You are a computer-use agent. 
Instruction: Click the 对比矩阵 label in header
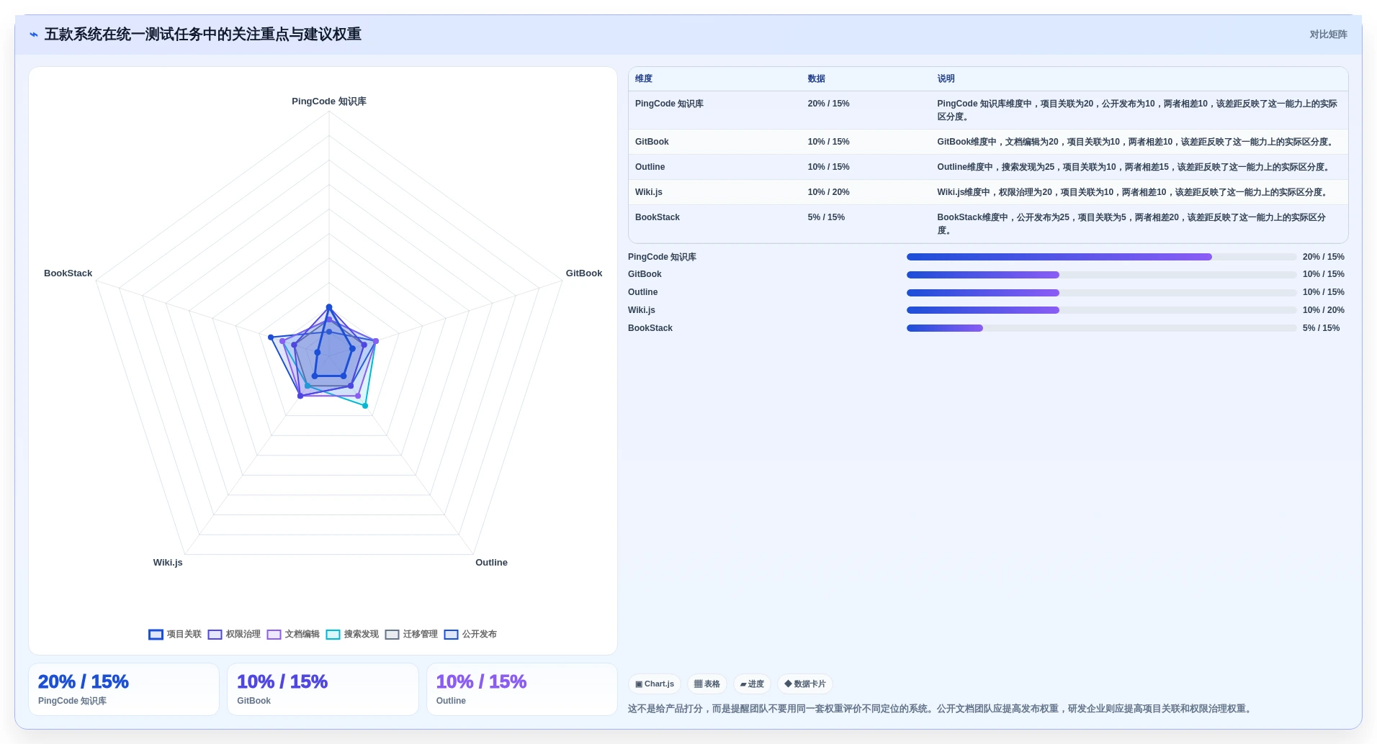point(1328,35)
